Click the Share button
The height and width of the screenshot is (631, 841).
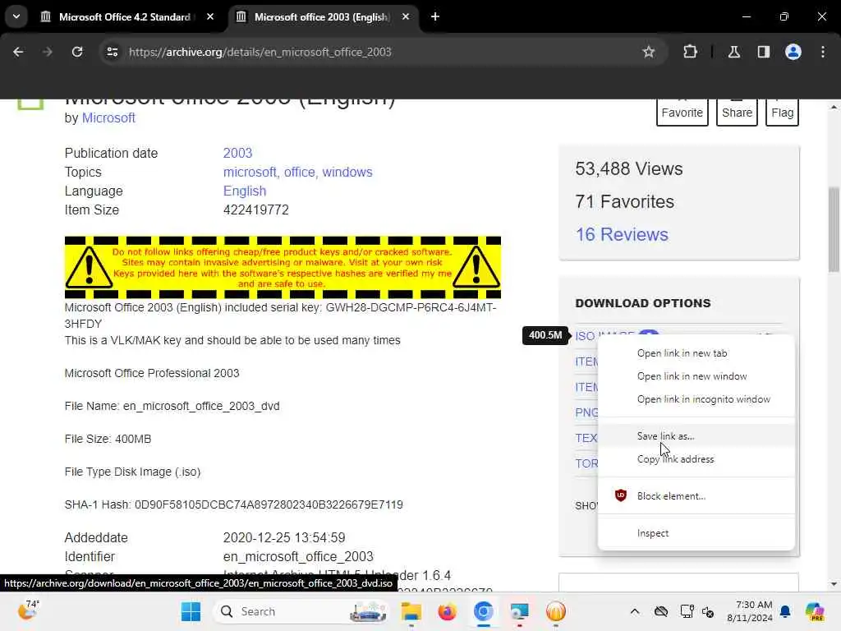[x=737, y=112]
